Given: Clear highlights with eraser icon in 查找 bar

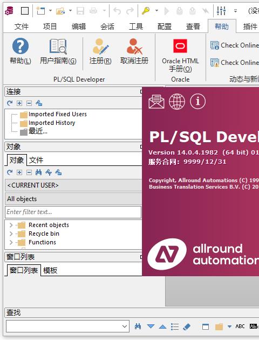Looking at the screenshot, I should pyautogui.click(x=187, y=326).
